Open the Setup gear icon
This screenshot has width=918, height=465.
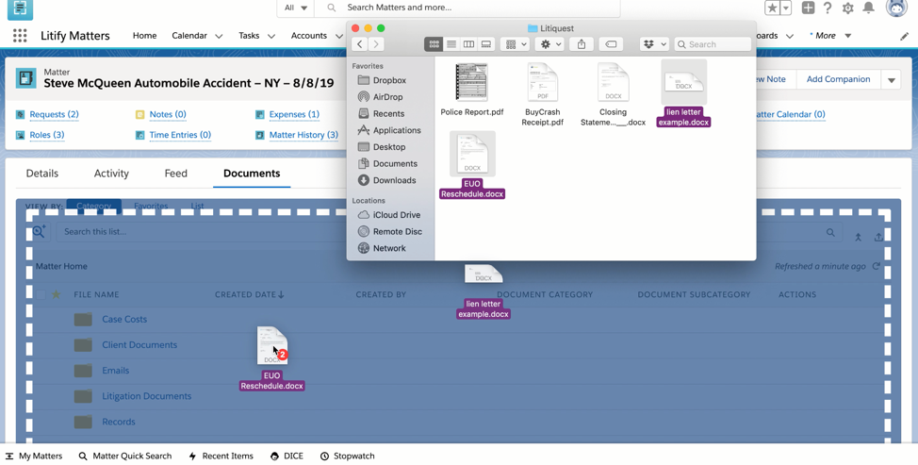pos(847,8)
